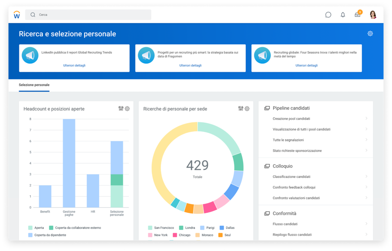Click the Headcount e posizioni aperte title
Viewport: 392px width, 251px height.
tap(54, 109)
